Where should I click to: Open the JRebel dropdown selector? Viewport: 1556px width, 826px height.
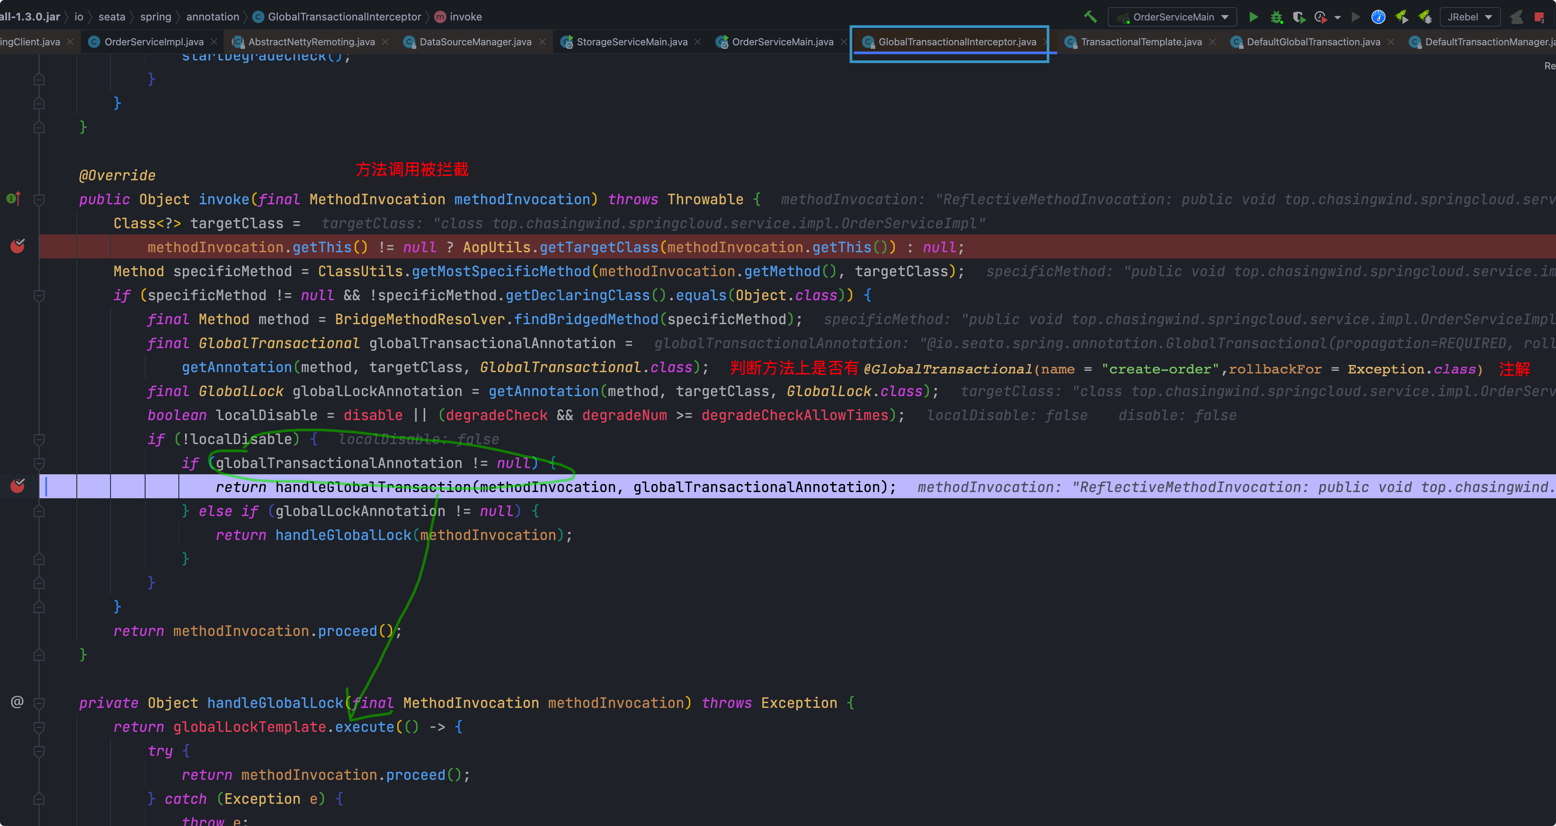1469,17
